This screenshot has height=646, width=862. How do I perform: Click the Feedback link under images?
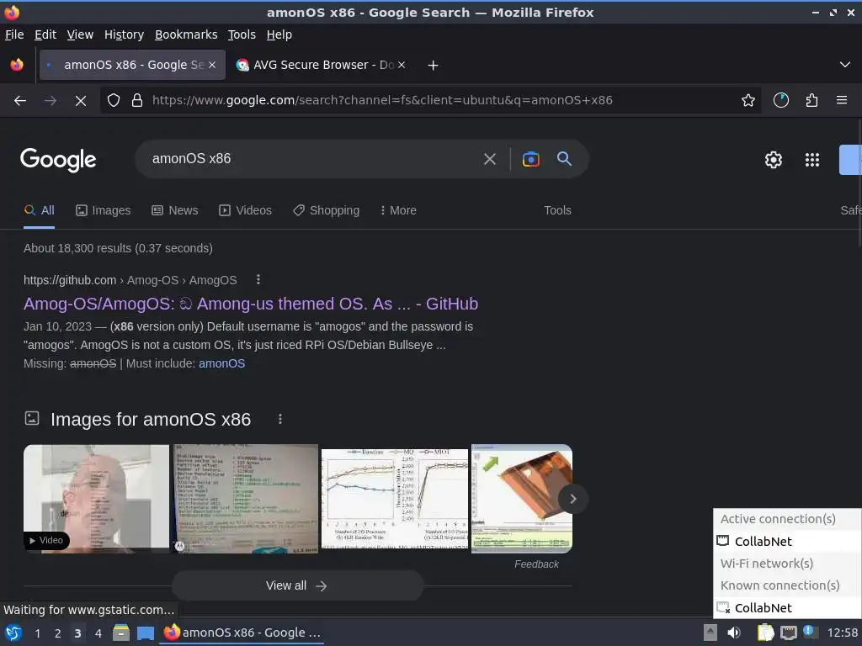tap(536, 564)
